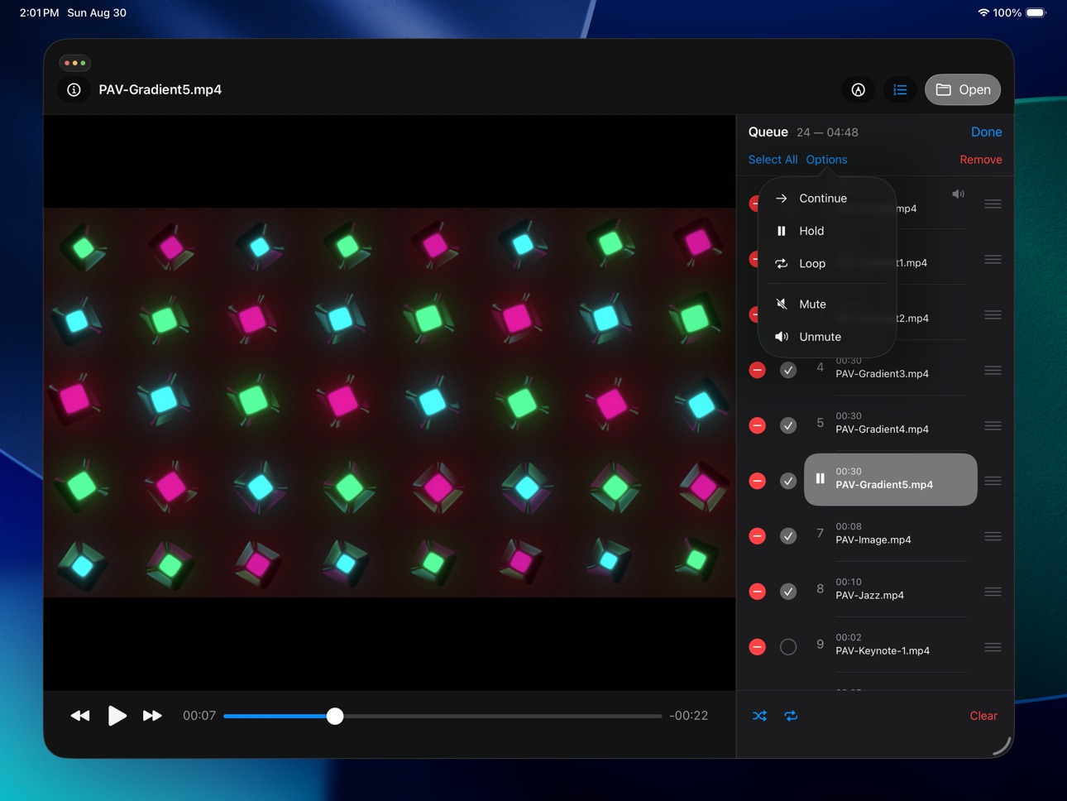
Task: Click the -00:22 remaining time label
Action: click(x=688, y=716)
